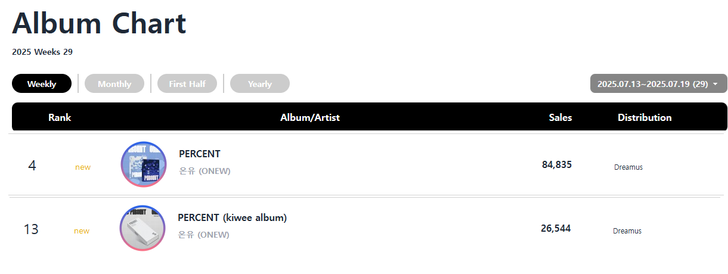Click 온유 (ONEW) under the PERCENT album
This screenshot has width=728, height=274.
(205, 172)
